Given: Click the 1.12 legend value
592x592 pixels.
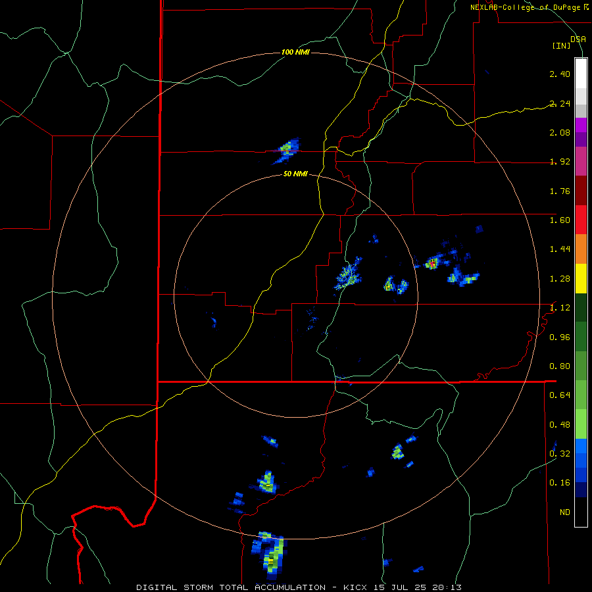Looking at the screenshot, I should click(560, 308).
